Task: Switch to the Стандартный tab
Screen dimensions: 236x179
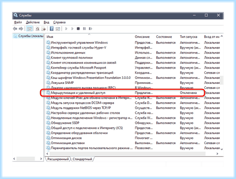Action: tap(82, 159)
